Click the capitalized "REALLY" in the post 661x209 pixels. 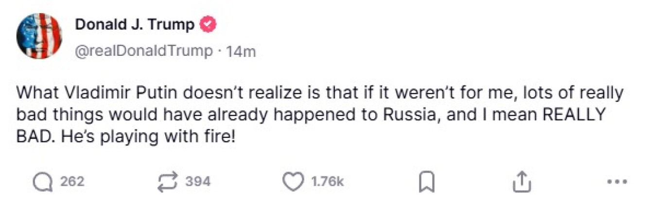coord(574,115)
